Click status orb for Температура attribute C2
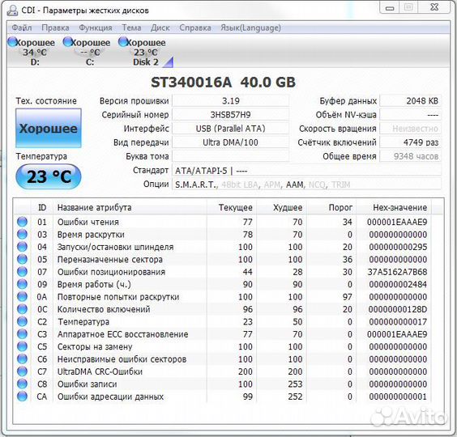The image size is (457, 437). tap(22, 322)
